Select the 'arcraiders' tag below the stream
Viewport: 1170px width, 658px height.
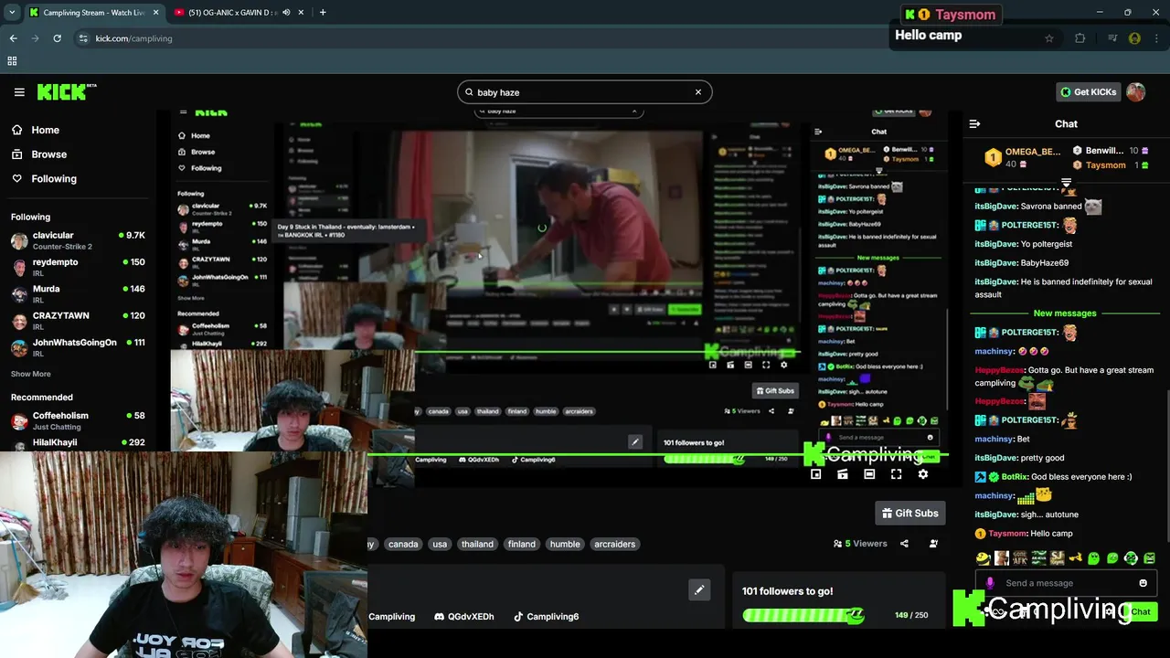(614, 544)
